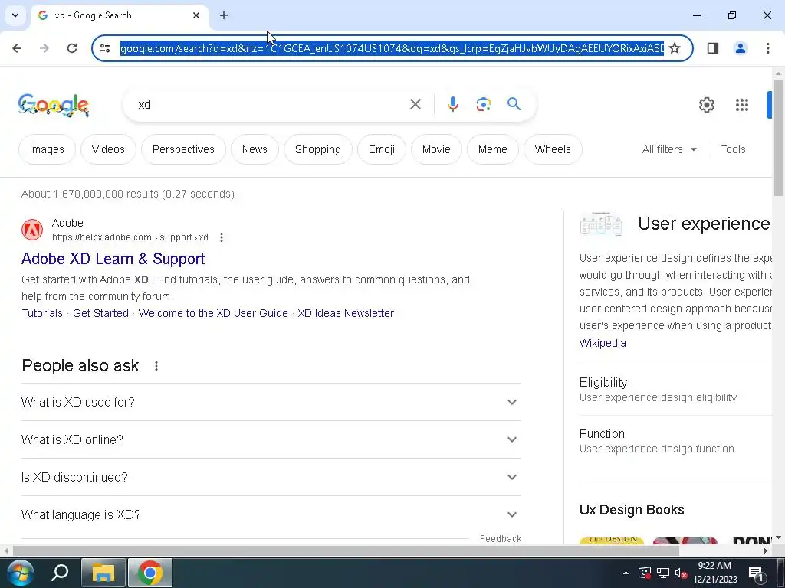Open the tab search dropdown arrow
The height and width of the screenshot is (588, 785).
point(15,15)
